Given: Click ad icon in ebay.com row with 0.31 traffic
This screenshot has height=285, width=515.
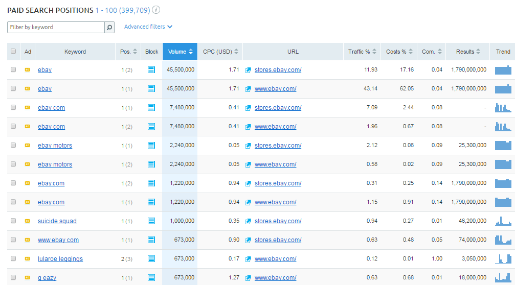Looking at the screenshot, I should [28, 183].
